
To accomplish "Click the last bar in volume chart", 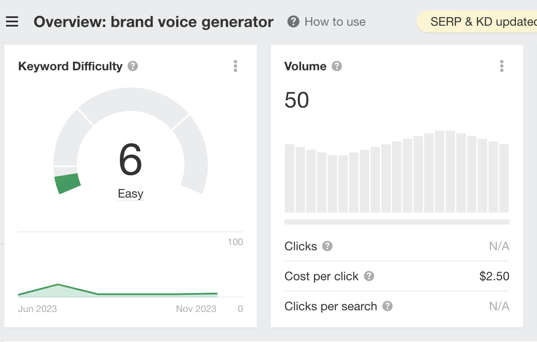I will (504, 178).
